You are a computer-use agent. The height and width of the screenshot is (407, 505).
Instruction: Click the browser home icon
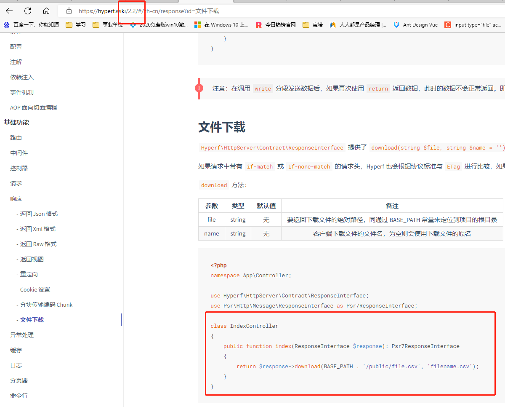click(46, 11)
